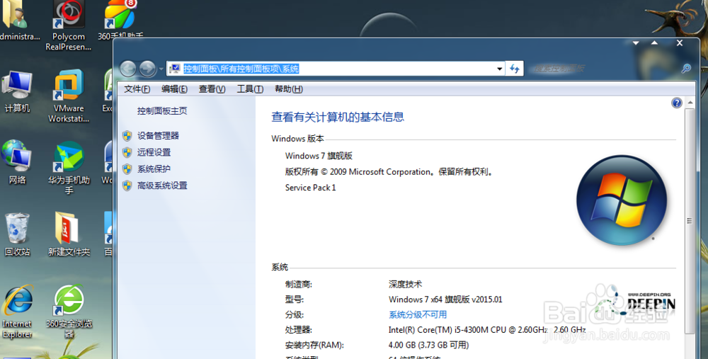Click the control panel search box
Screen dimensions: 708x359
(610, 69)
